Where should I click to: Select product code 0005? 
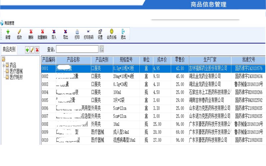coord(45,100)
